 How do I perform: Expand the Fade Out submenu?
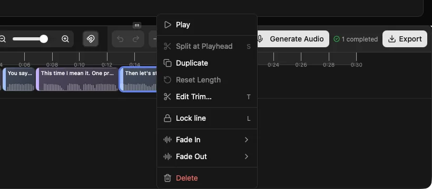point(207,156)
